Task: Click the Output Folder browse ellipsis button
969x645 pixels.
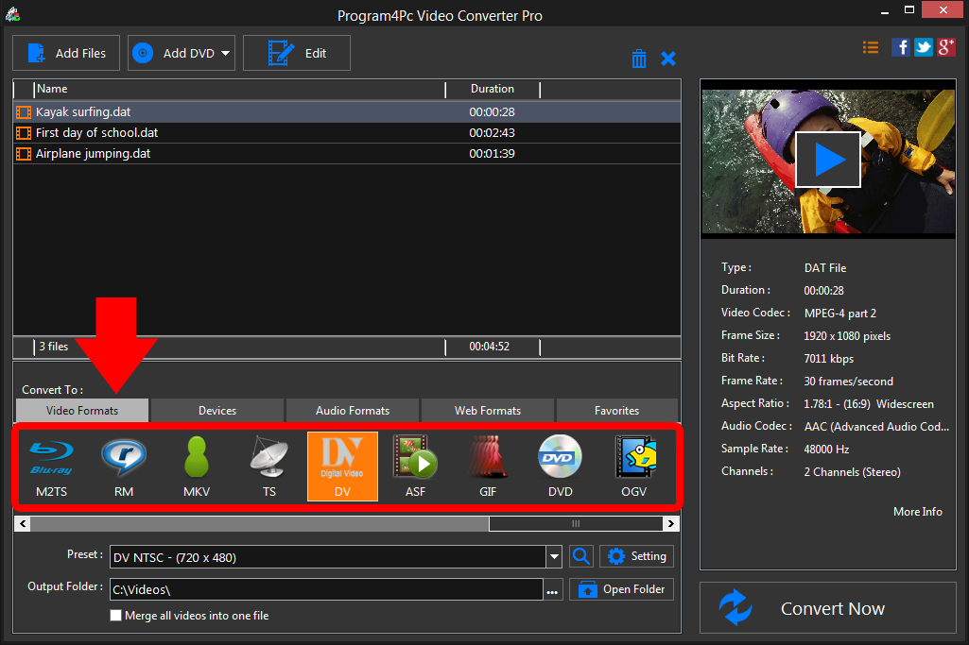Action: pyautogui.click(x=552, y=590)
